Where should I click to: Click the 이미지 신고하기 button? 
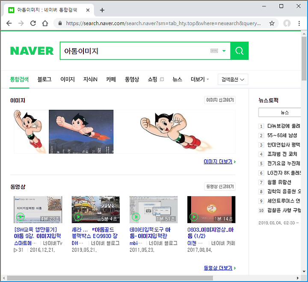(220, 100)
